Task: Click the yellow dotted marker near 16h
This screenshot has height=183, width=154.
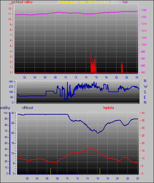Action: [x=100, y=171]
